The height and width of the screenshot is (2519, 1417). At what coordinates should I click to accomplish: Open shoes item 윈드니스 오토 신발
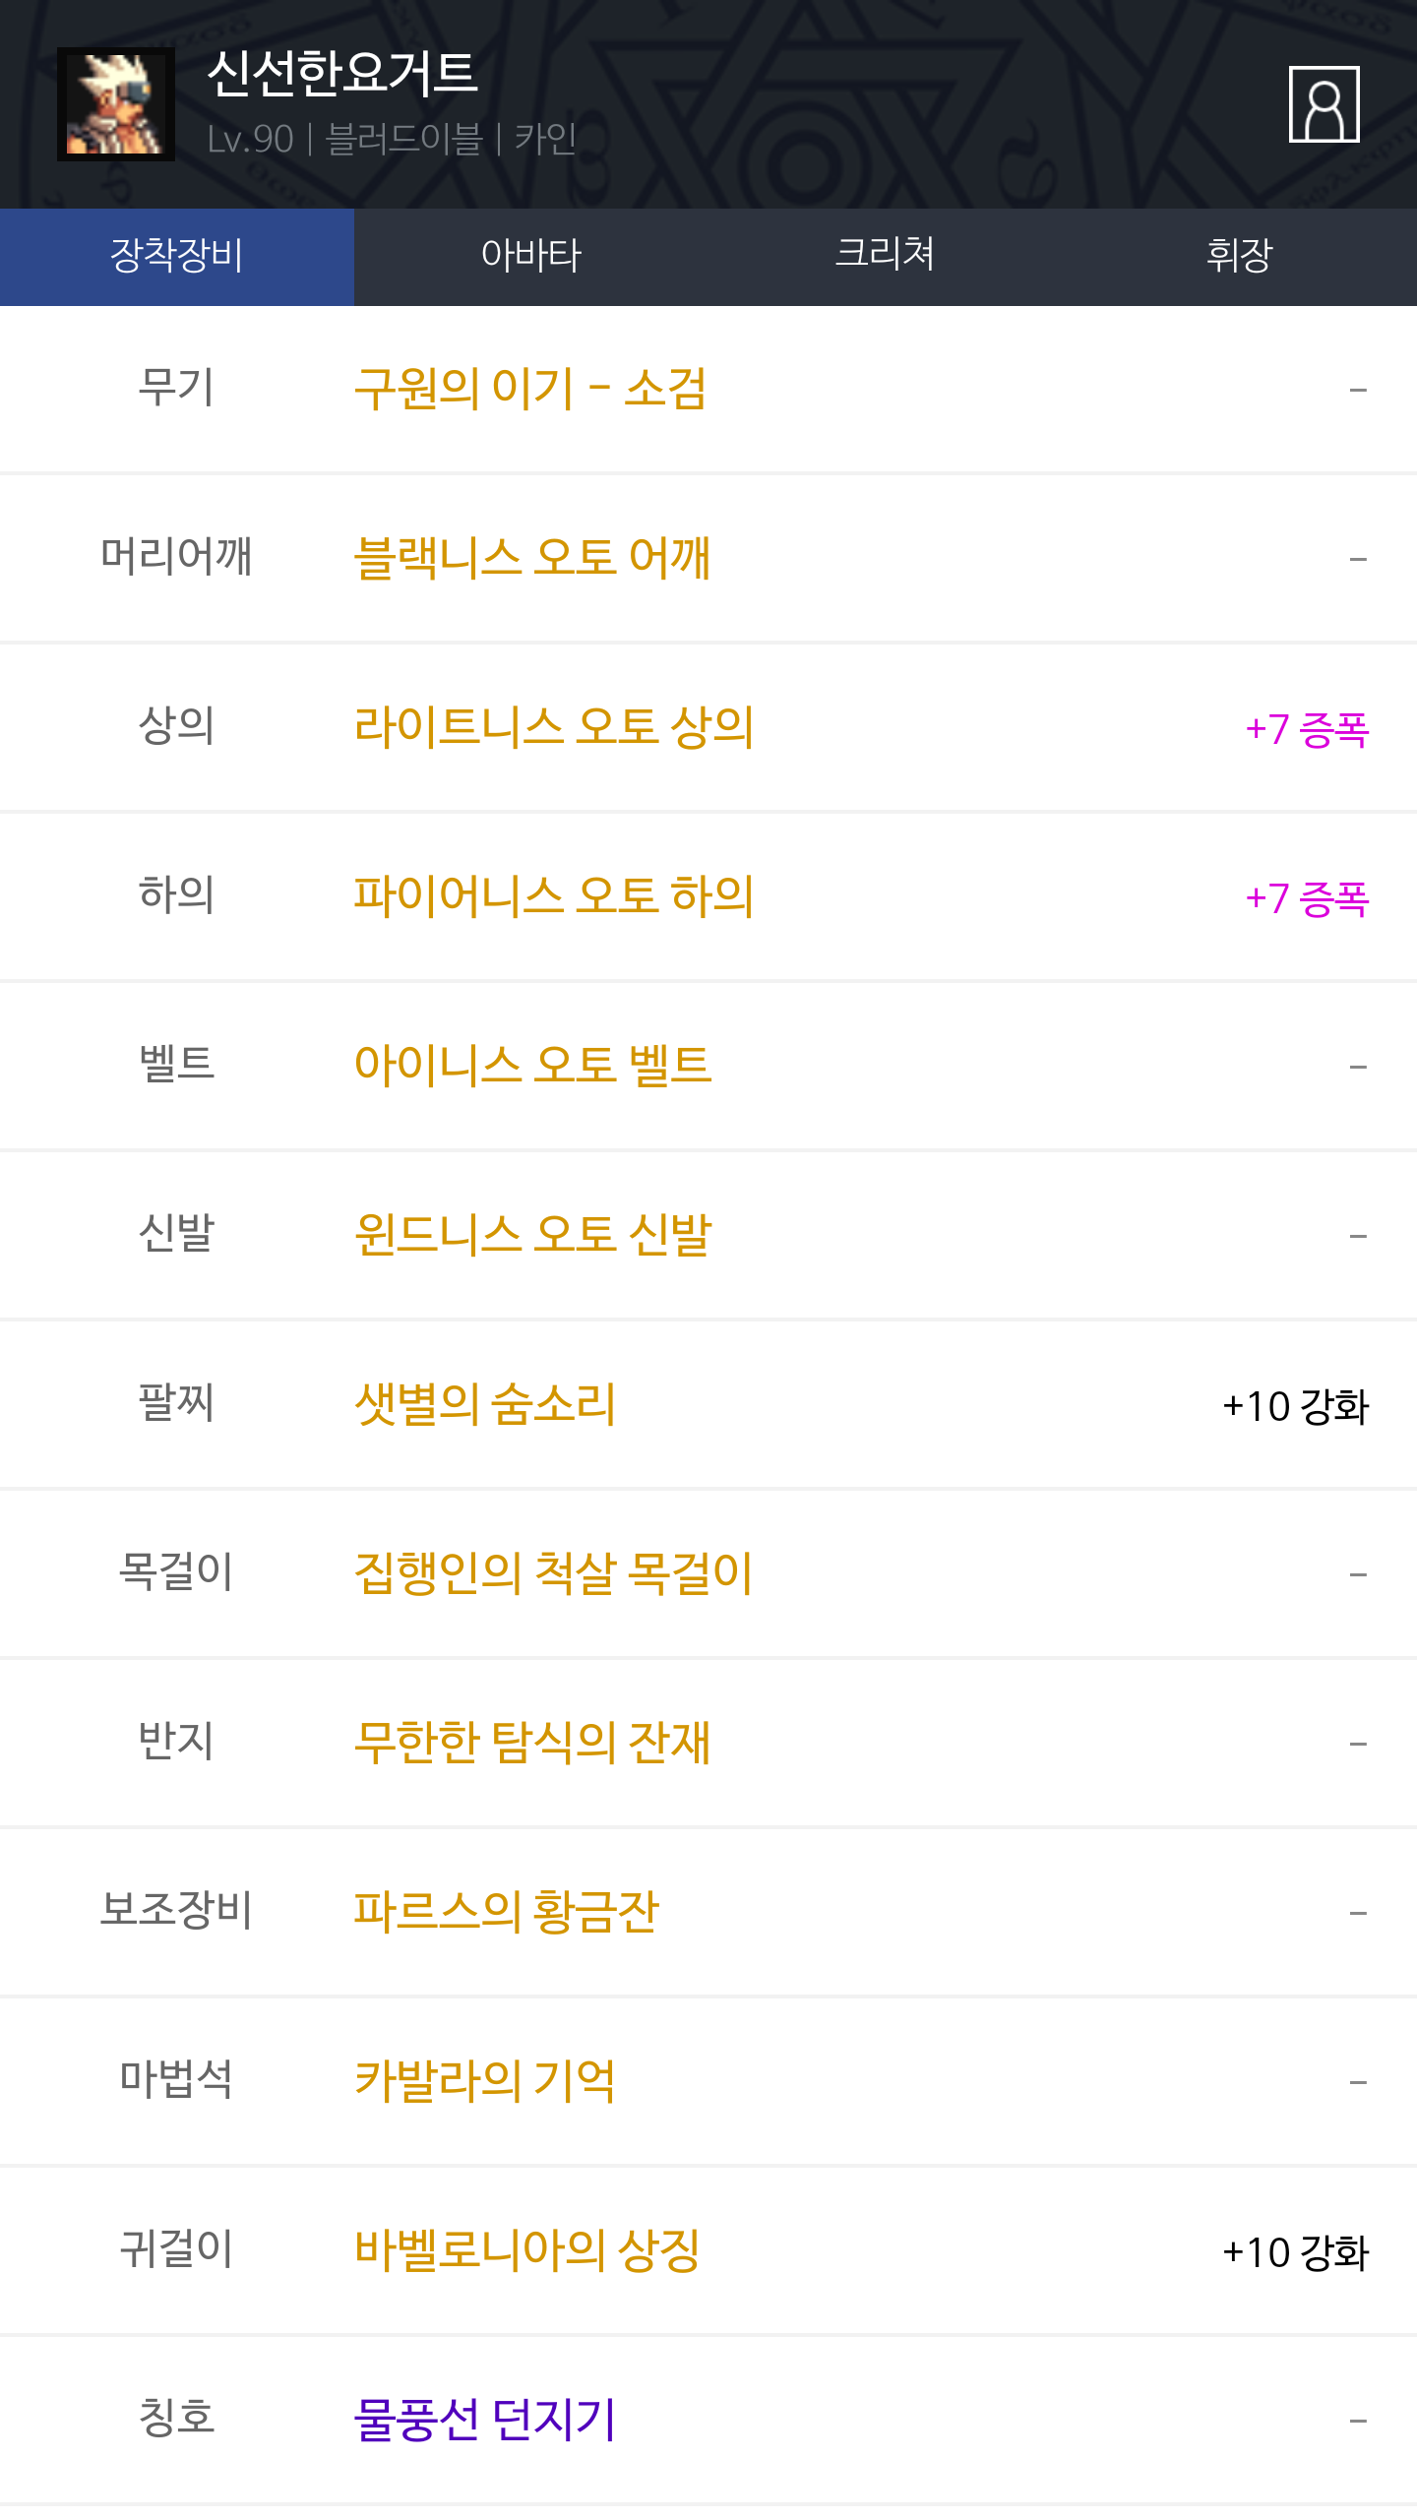point(532,1235)
